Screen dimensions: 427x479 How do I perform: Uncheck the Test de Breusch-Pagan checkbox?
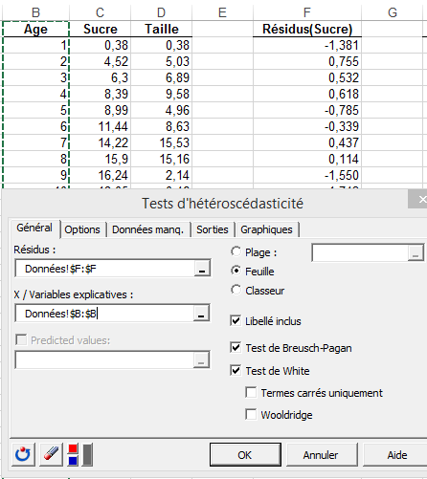point(236,347)
